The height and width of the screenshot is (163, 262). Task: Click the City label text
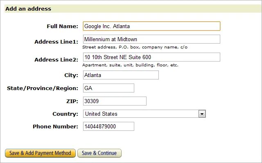(x=71, y=75)
